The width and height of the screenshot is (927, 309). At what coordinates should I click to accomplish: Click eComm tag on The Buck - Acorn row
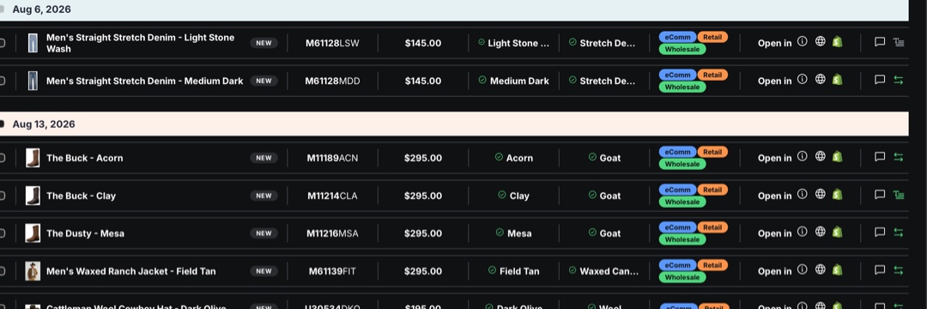tap(677, 152)
